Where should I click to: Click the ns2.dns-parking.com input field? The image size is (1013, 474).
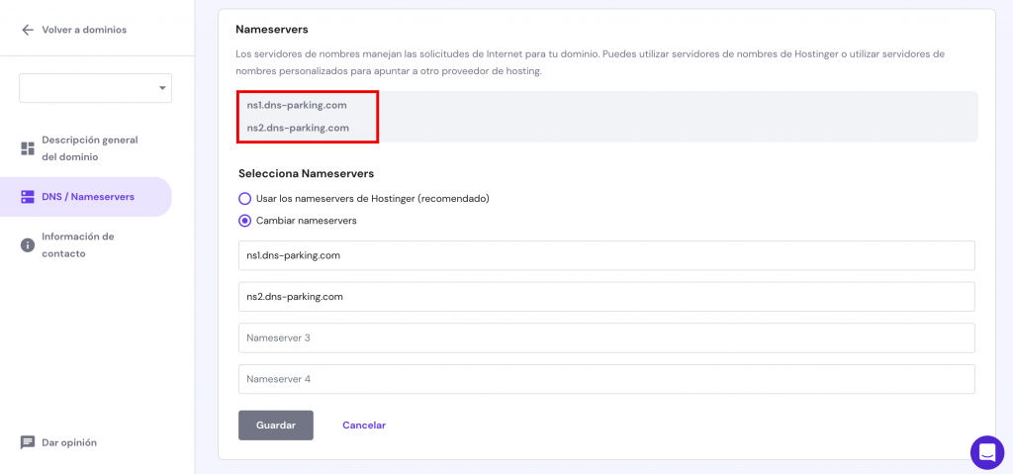(605, 297)
